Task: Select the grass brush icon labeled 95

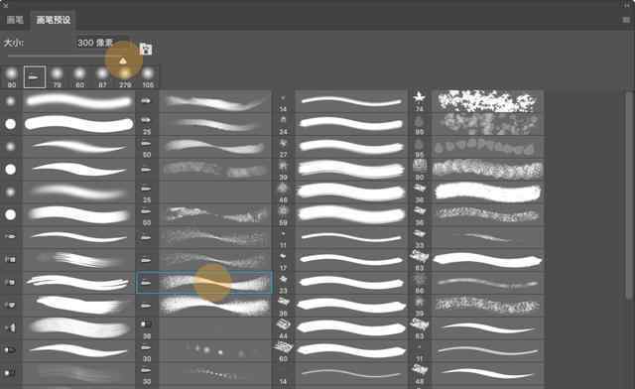Action: tap(419, 148)
